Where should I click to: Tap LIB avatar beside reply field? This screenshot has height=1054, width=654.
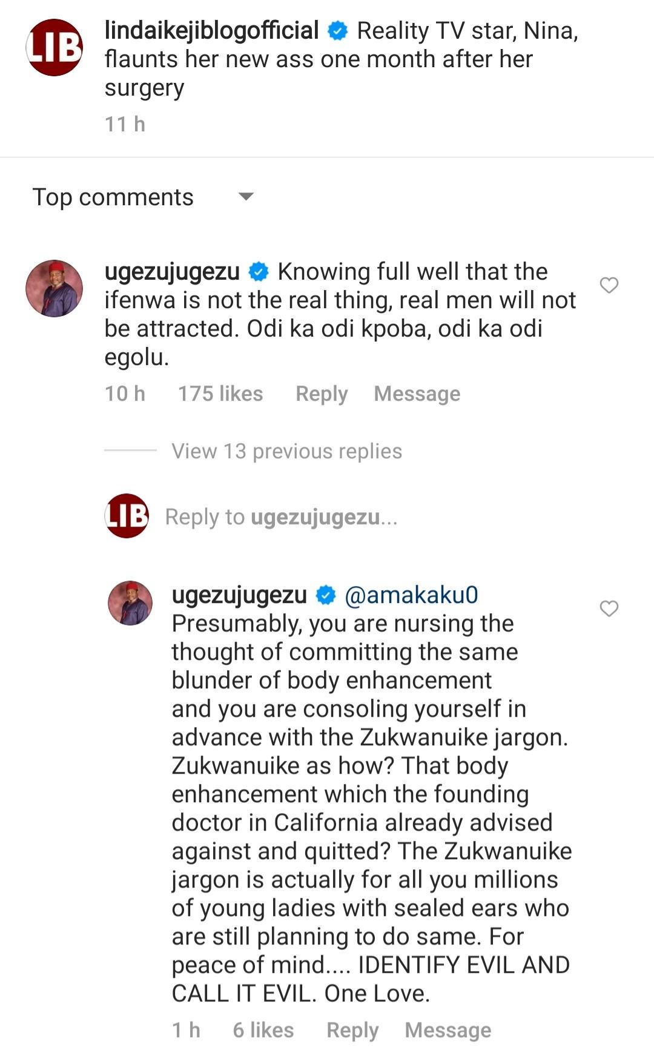click(127, 516)
